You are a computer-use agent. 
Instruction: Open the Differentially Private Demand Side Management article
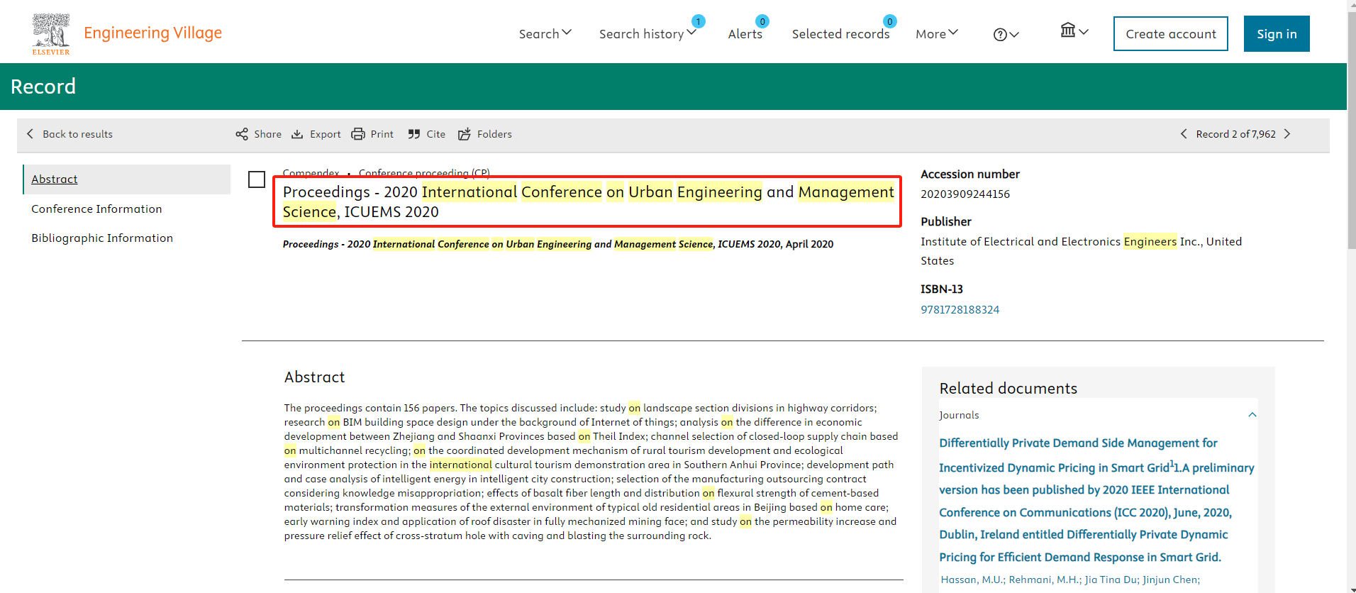click(1096, 500)
